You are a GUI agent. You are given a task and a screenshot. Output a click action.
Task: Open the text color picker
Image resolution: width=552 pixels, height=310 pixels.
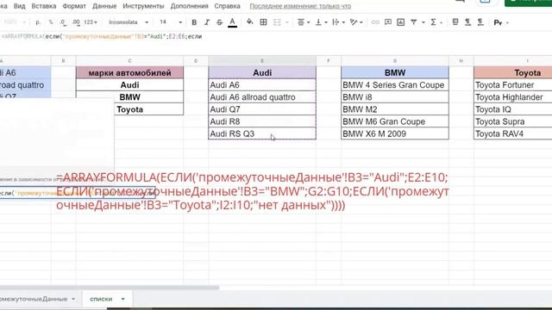tap(232, 22)
